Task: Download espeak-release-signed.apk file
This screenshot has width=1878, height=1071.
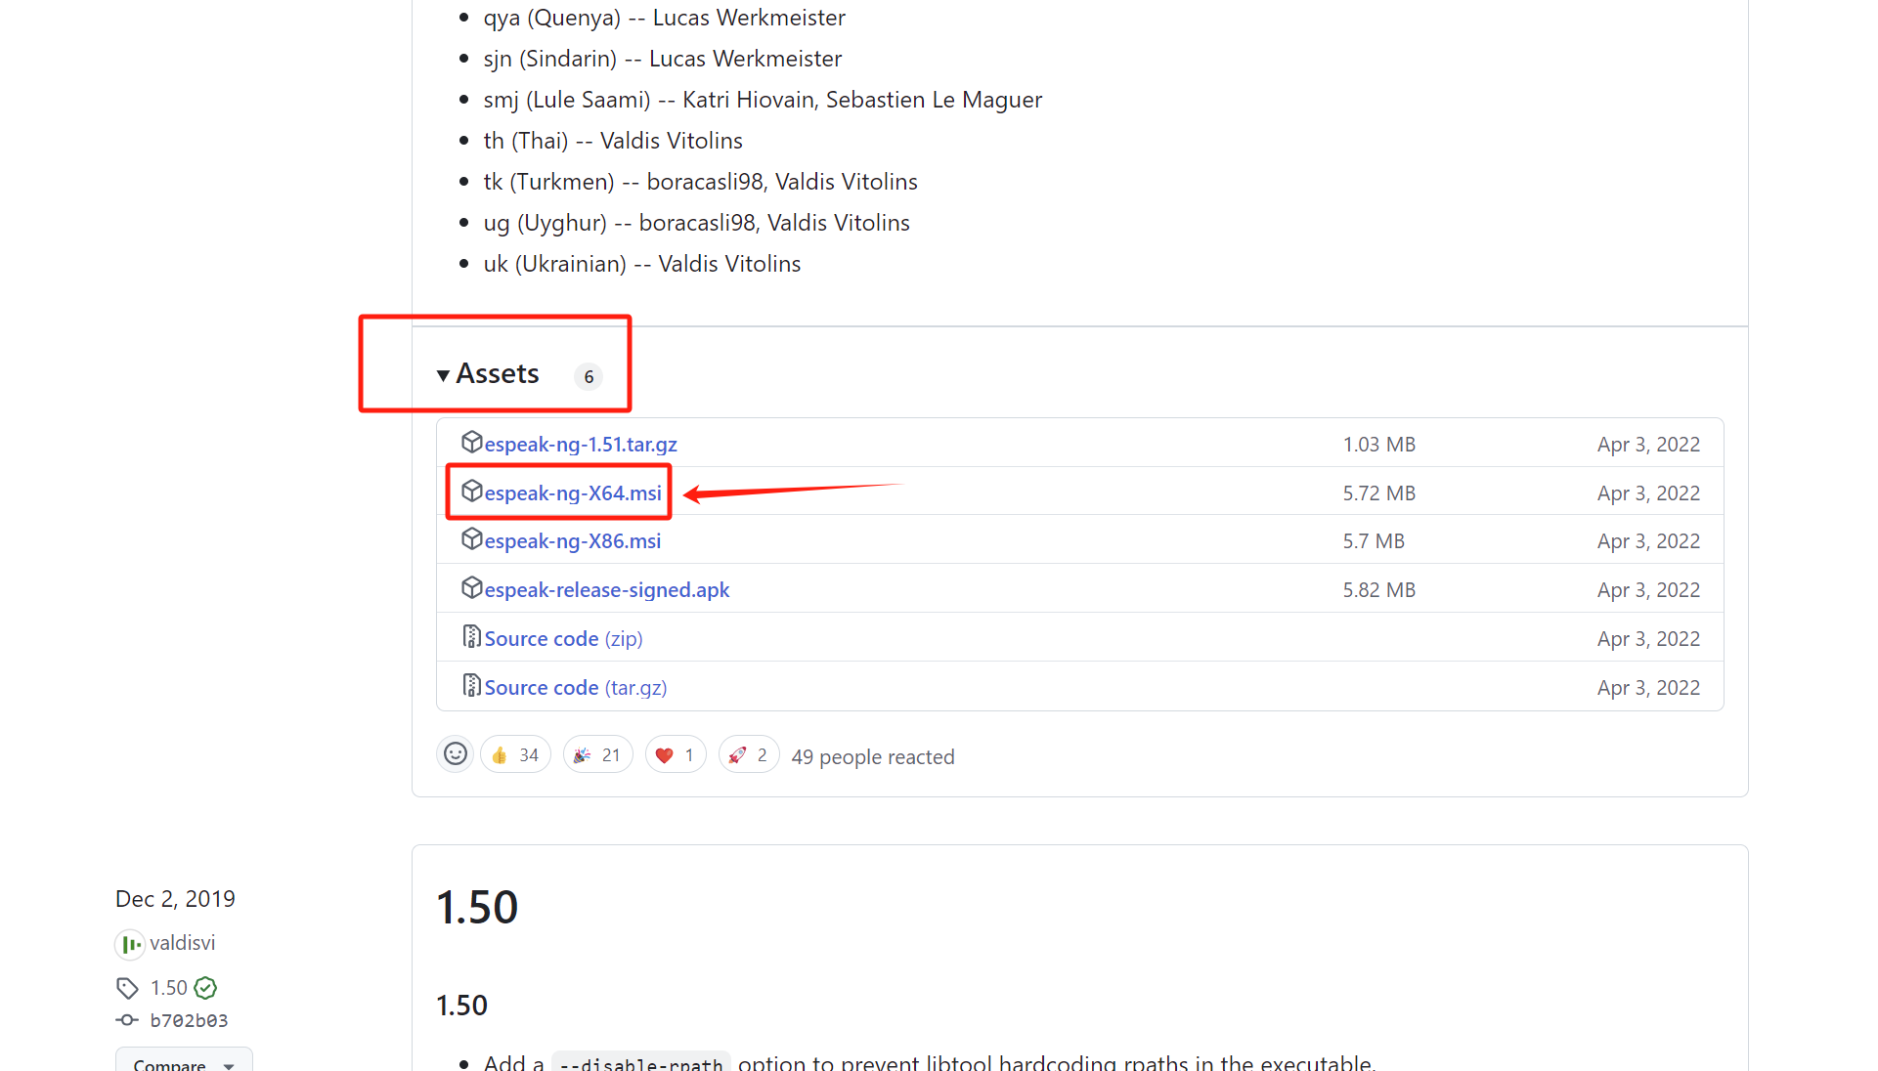Action: point(606,590)
